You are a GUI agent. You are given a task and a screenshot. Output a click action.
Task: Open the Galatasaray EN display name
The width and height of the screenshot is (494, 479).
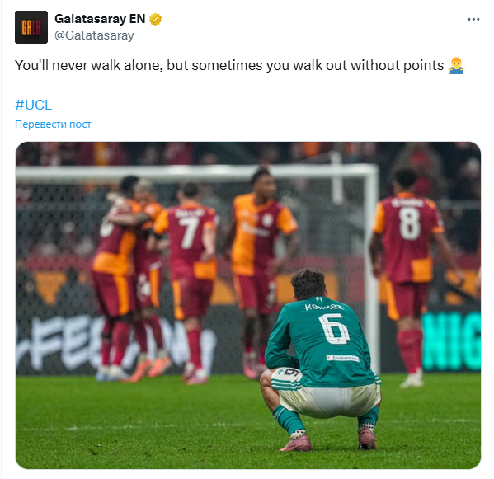point(100,19)
